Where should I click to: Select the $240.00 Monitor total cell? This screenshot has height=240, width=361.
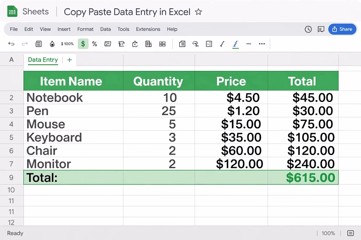pos(303,164)
